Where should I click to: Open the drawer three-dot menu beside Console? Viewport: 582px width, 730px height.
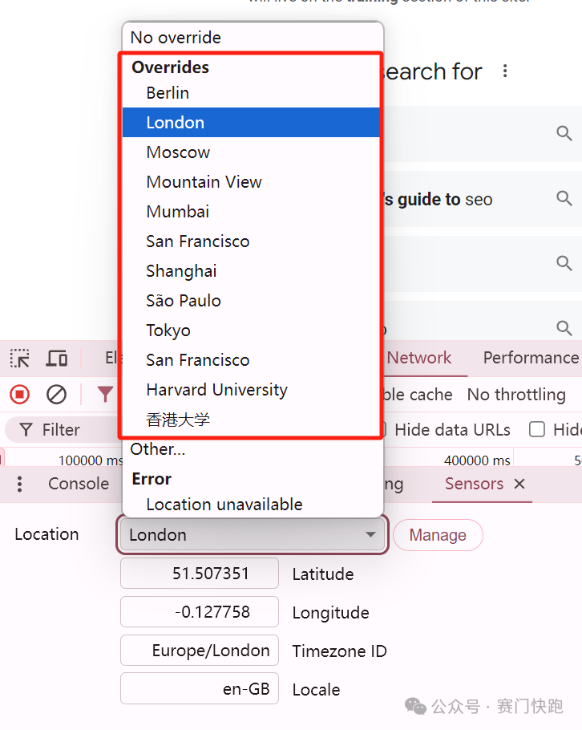pos(20,484)
